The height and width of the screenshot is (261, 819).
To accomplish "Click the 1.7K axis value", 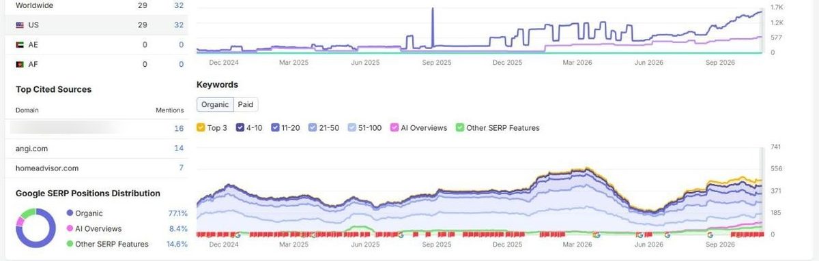I will tap(777, 7).
